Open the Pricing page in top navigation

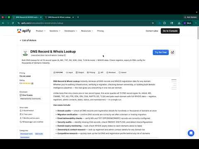coord(100,31)
